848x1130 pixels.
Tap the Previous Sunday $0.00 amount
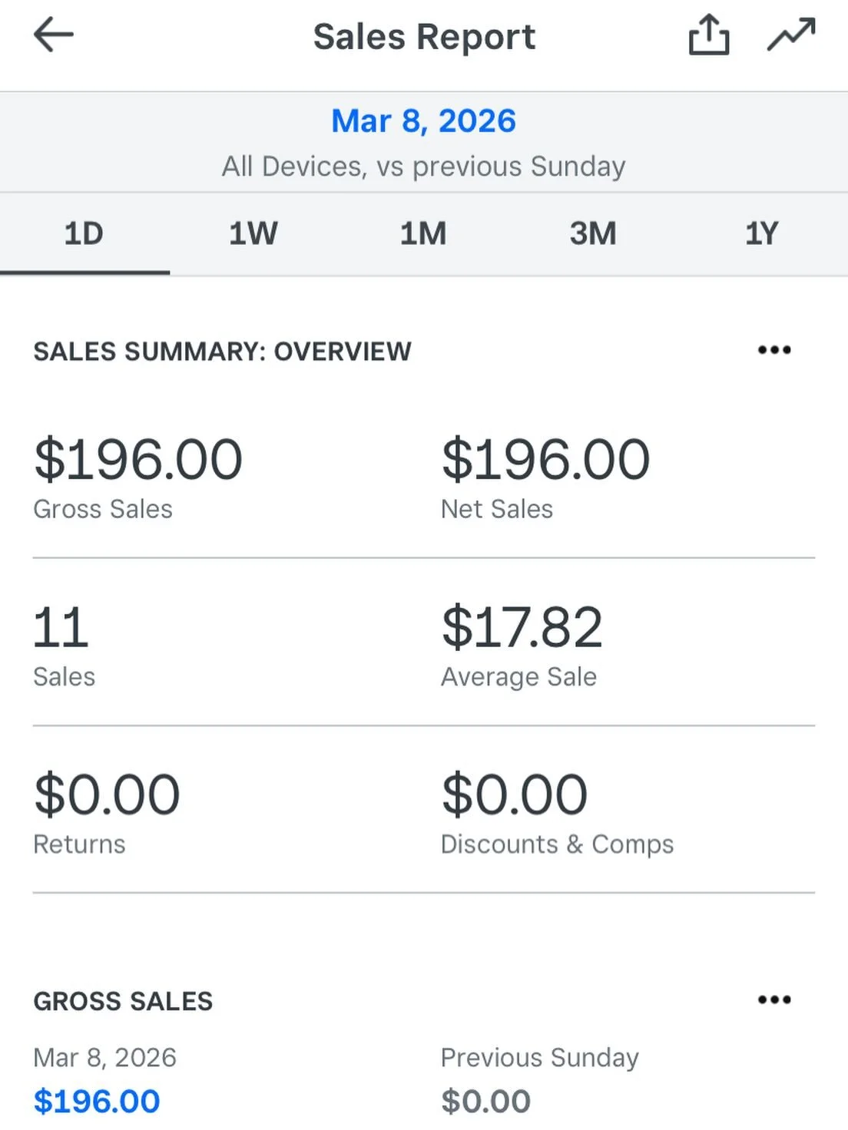point(485,1102)
